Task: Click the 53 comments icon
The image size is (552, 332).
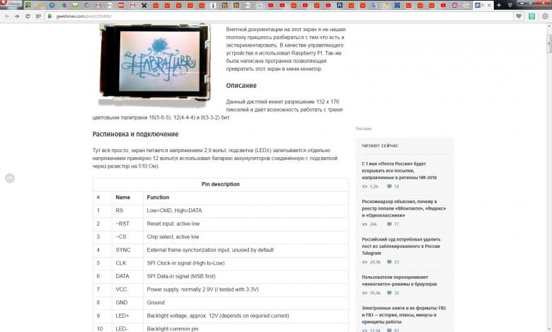Action: point(389,262)
